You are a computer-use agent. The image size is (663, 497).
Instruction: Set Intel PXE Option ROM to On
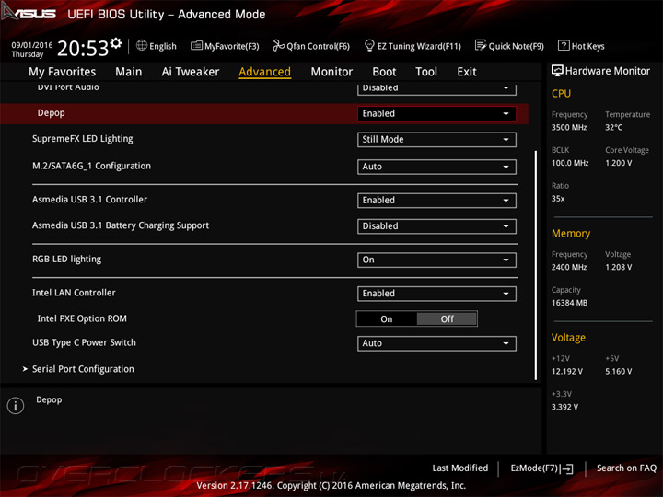click(387, 319)
